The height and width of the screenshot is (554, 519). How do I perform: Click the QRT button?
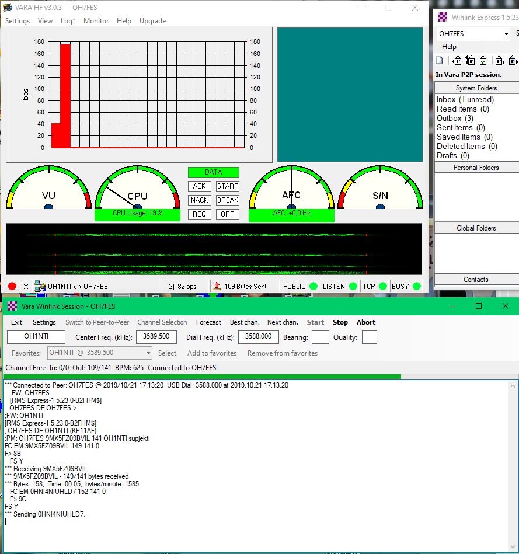coord(228,214)
